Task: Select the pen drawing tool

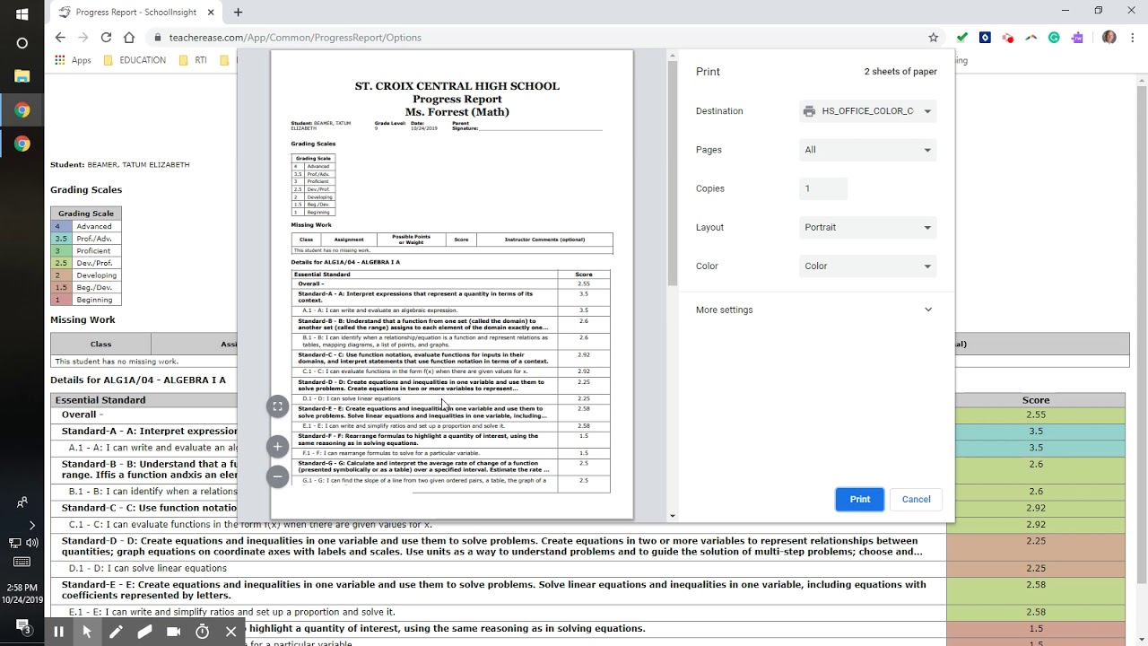Action: coord(116,632)
